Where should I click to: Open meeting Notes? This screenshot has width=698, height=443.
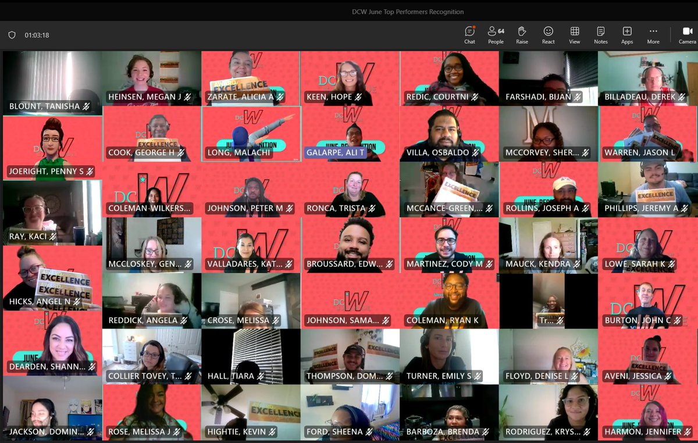601,35
